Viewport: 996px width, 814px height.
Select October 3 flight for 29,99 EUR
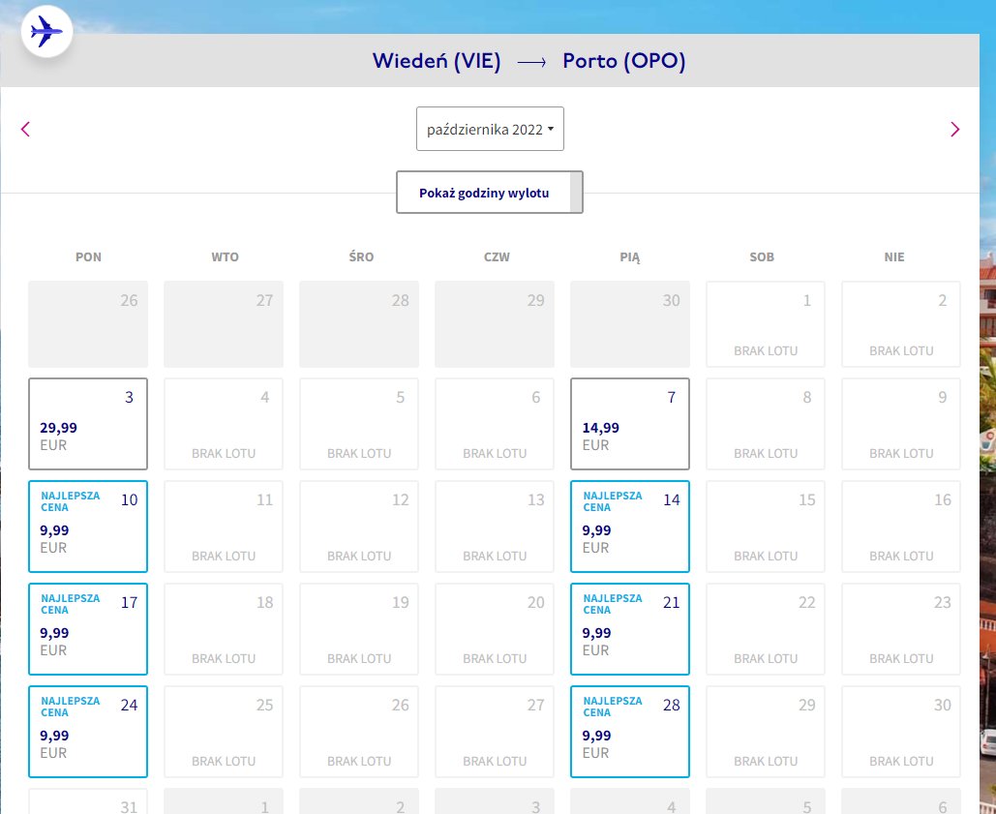(x=88, y=424)
